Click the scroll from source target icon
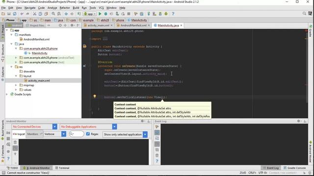This screenshot has width=314, height=176. [60, 25]
